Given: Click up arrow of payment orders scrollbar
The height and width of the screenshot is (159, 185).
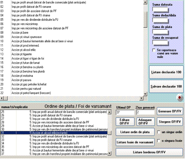Looking at the screenshot, I should pos(109,112).
